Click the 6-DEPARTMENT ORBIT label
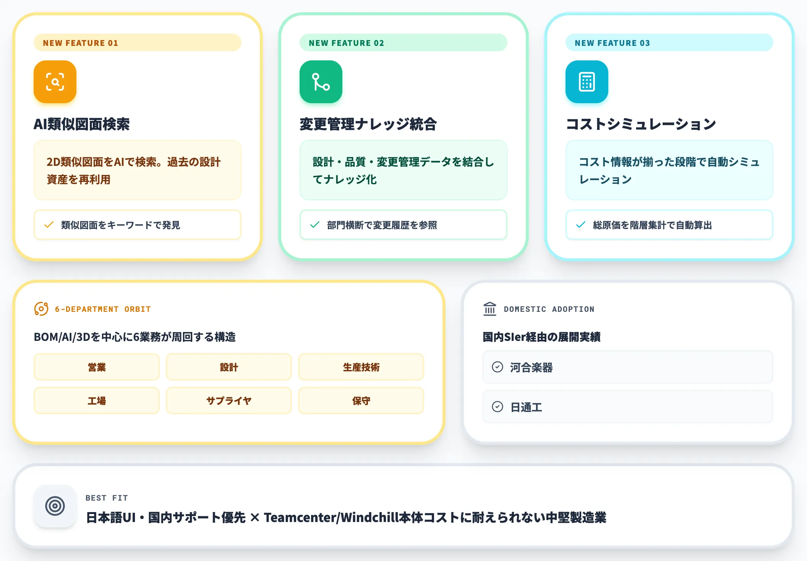 (103, 309)
